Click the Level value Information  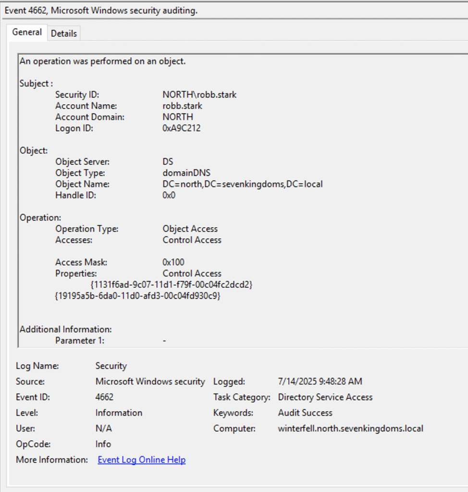tap(119, 413)
